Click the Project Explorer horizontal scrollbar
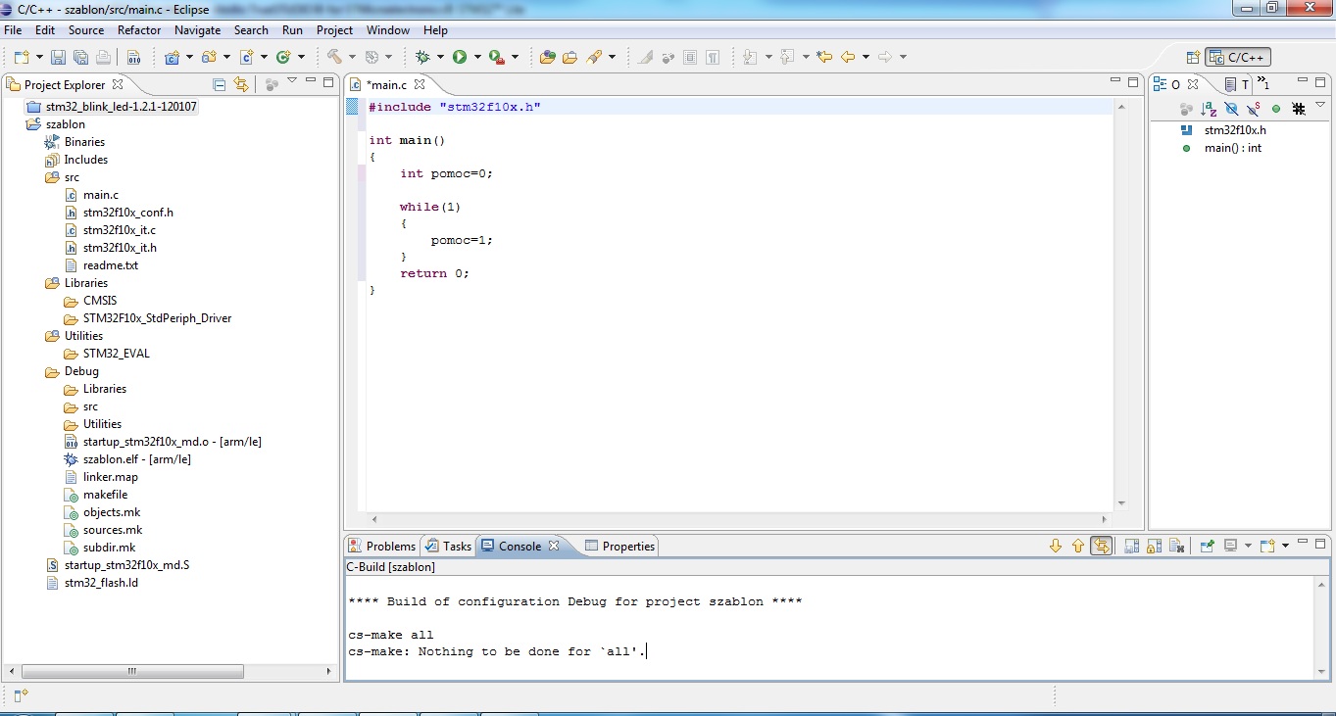This screenshot has height=716, width=1336. (132, 672)
